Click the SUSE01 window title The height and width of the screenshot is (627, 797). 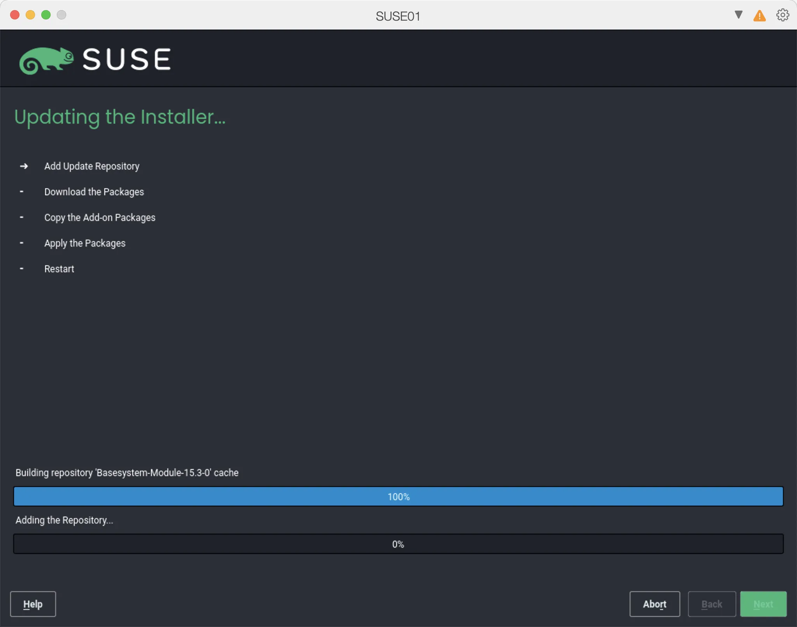398,16
